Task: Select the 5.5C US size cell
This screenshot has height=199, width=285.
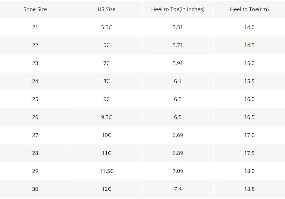Action: [x=107, y=27]
